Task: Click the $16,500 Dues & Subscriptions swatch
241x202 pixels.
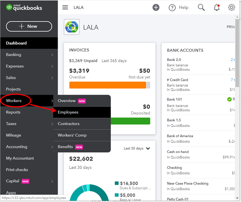Action: [x=117, y=183]
